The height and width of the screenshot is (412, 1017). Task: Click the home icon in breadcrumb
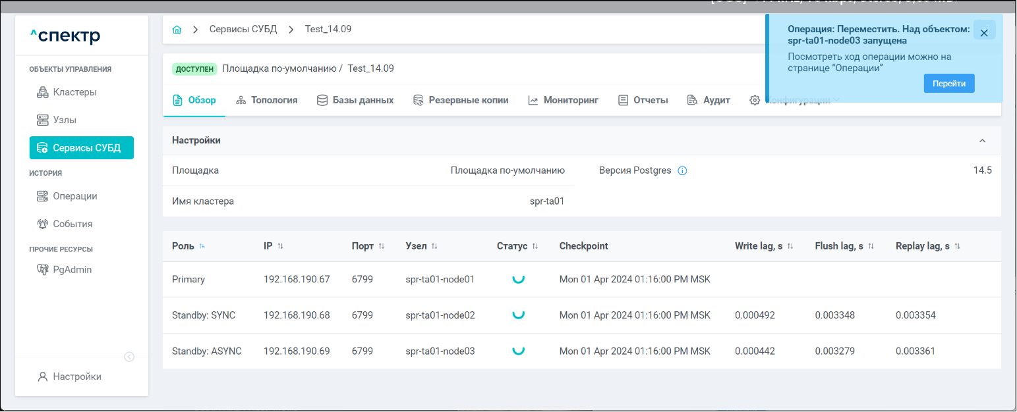[177, 30]
